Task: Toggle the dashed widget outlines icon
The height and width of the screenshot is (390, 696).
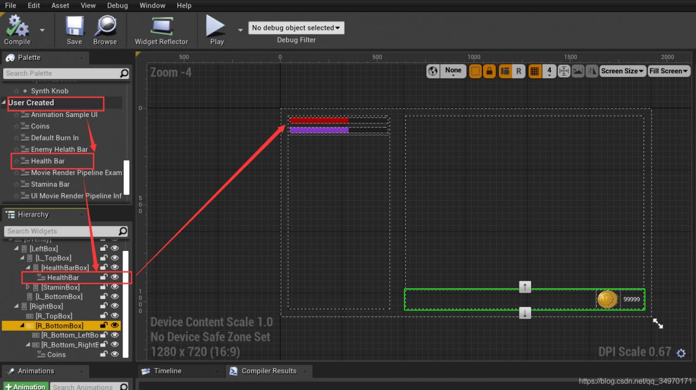Action: [x=475, y=71]
